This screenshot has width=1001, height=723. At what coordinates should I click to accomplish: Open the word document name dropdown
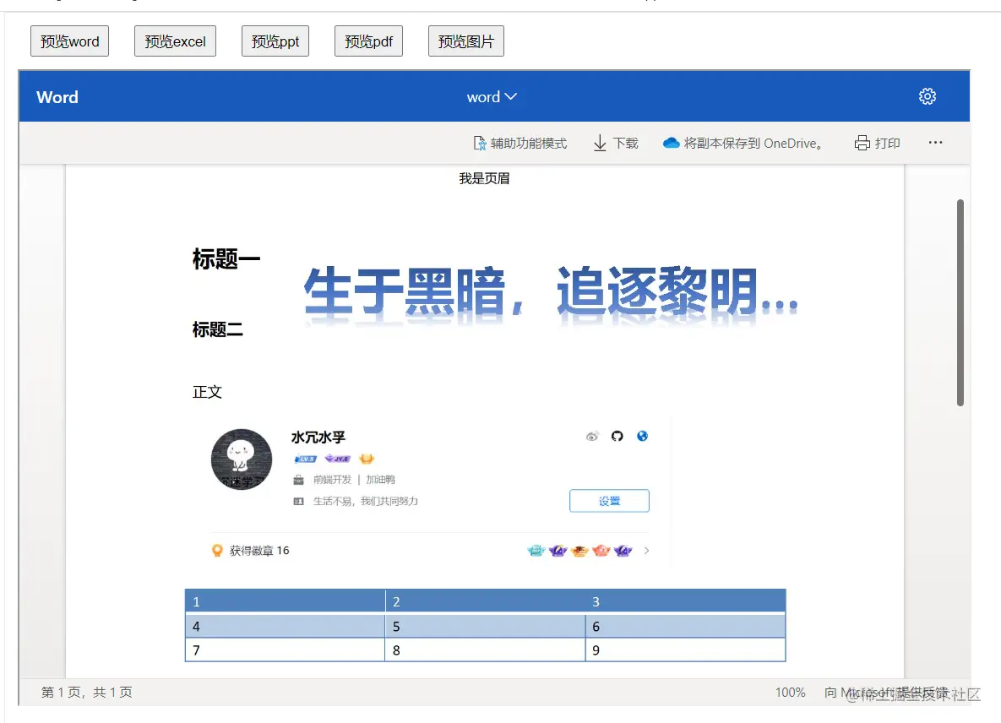pyautogui.click(x=492, y=96)
